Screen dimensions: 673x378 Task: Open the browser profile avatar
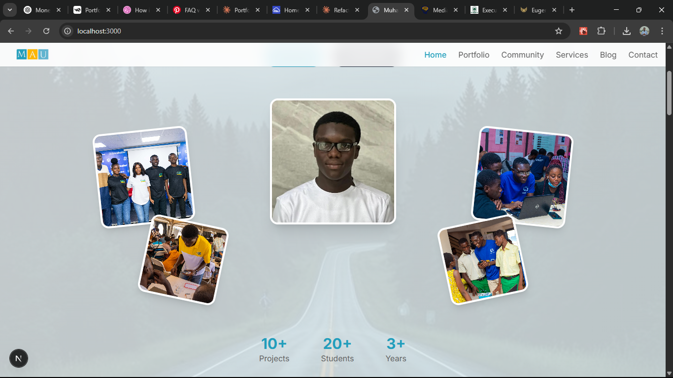pos(644,31)
